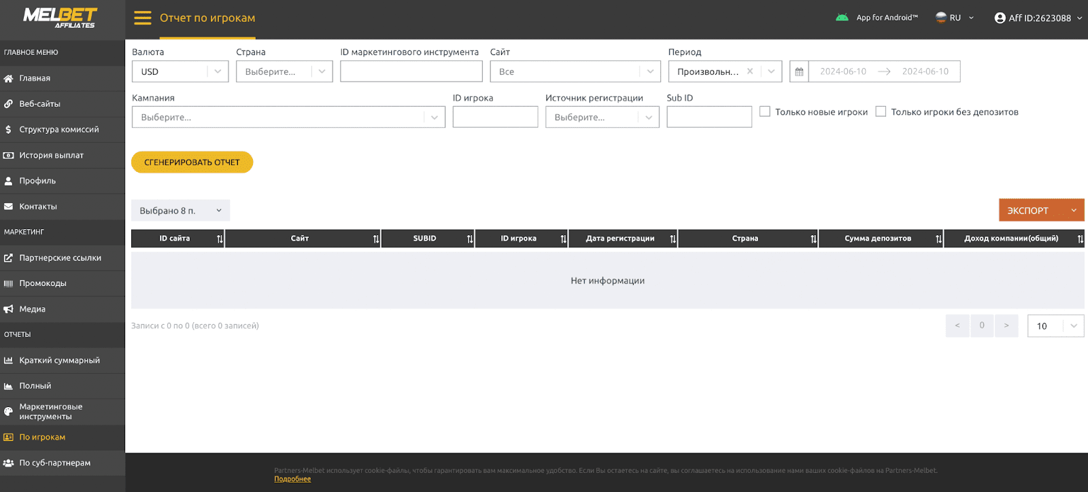
Task: Sort by ID игрока column arrows
Action: coord(564,239)
